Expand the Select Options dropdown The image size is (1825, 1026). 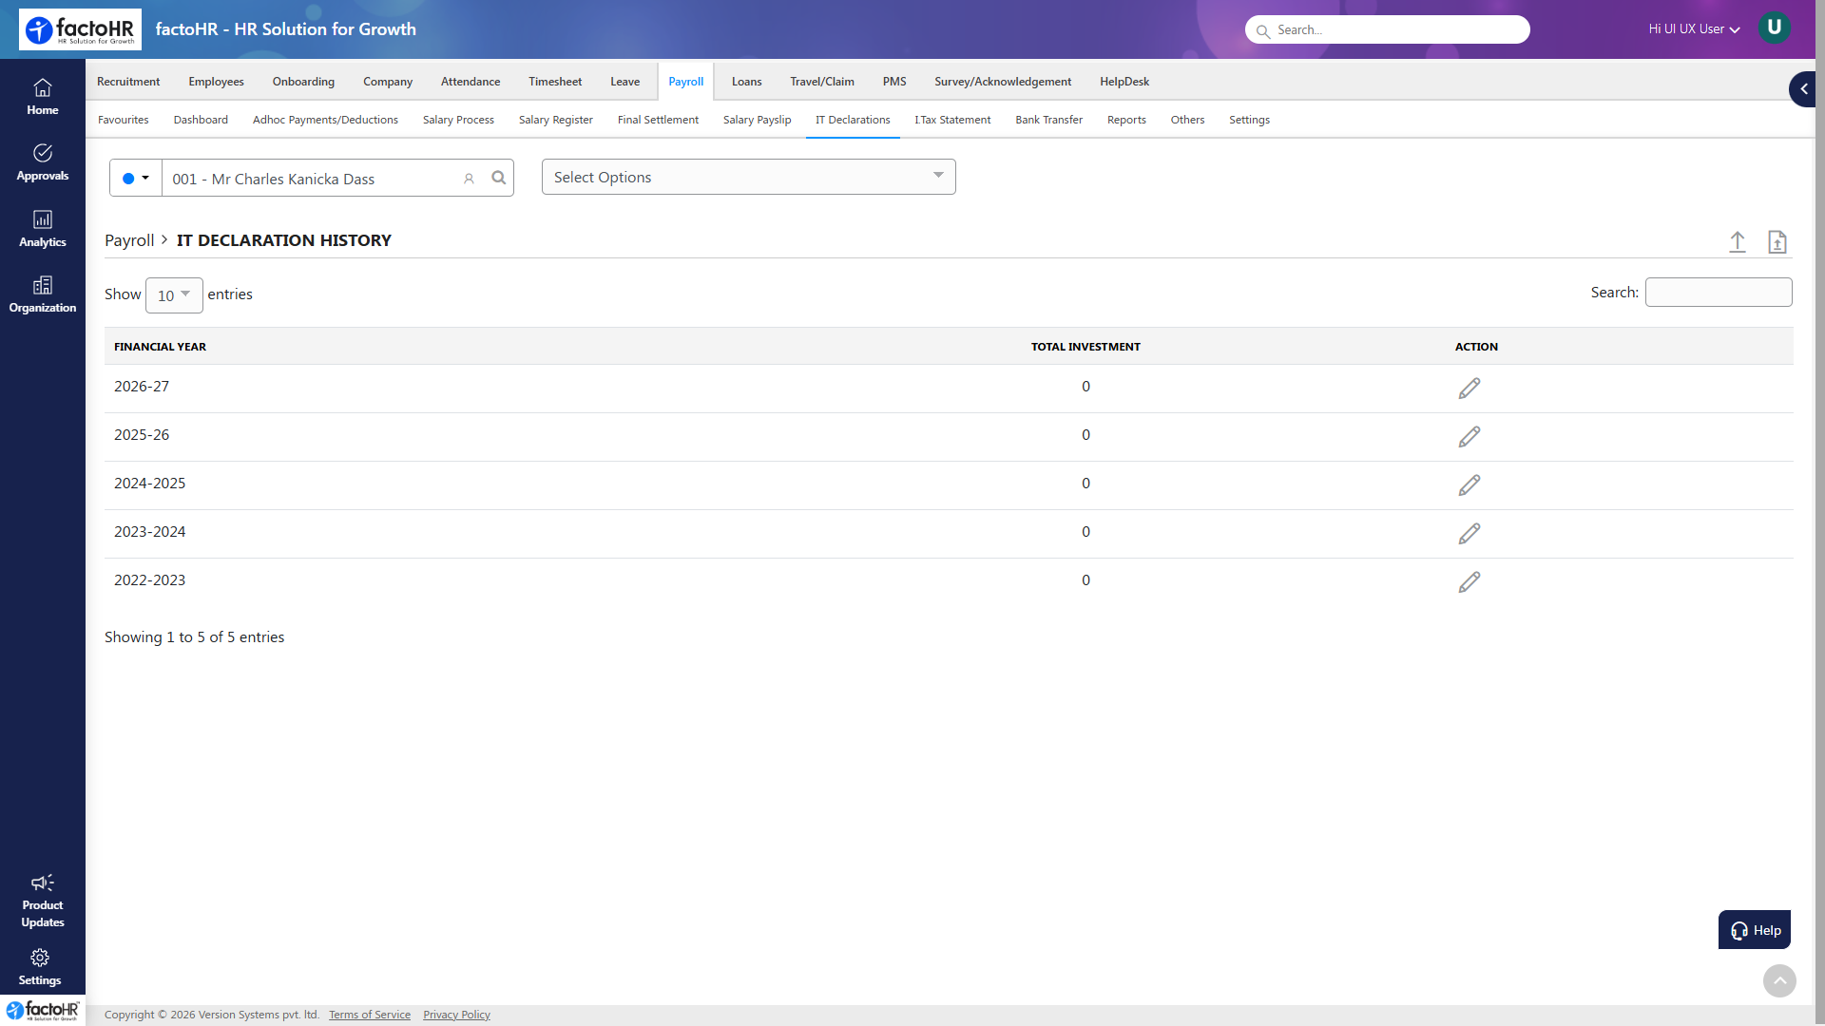(749, 177)
